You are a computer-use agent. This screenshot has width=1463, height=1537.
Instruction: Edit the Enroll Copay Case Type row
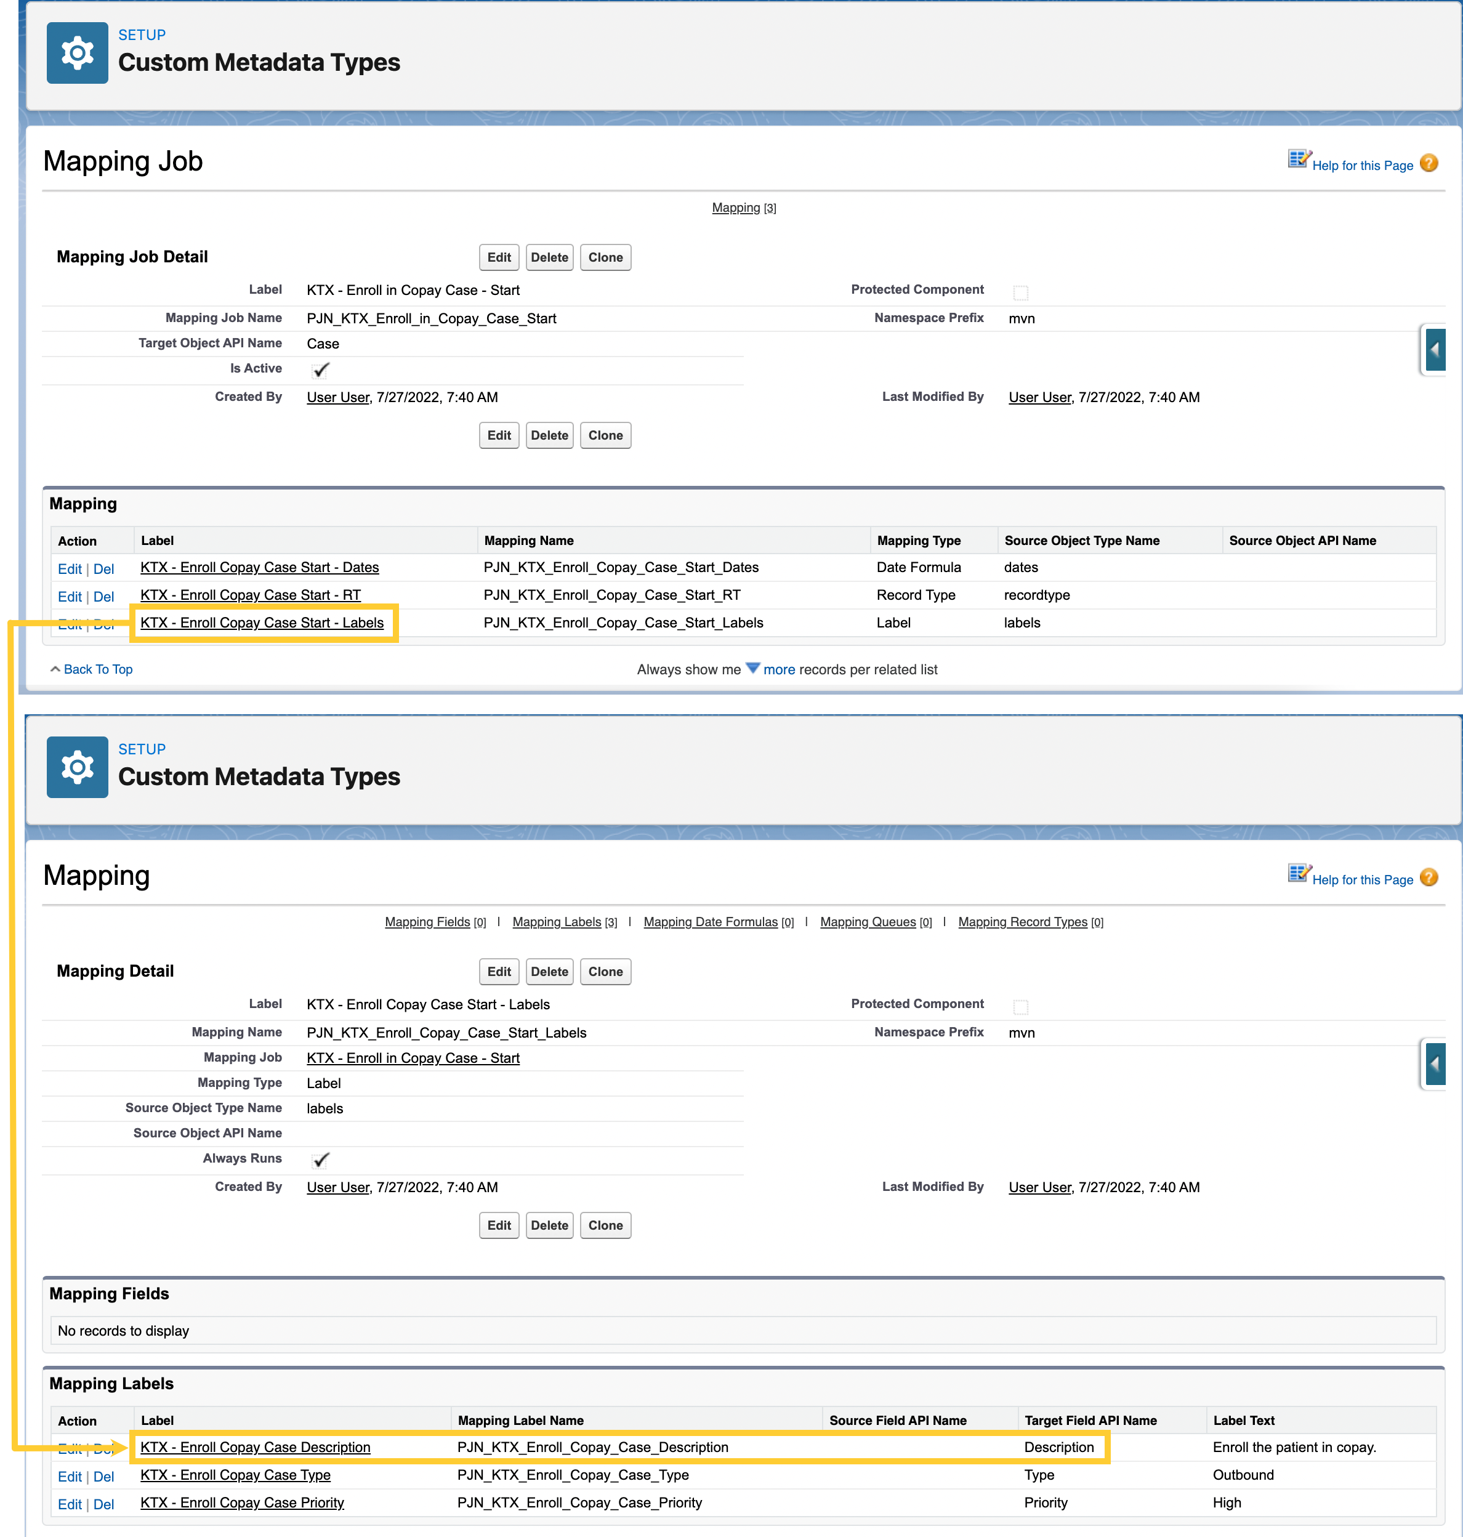tap(70, 1477)
